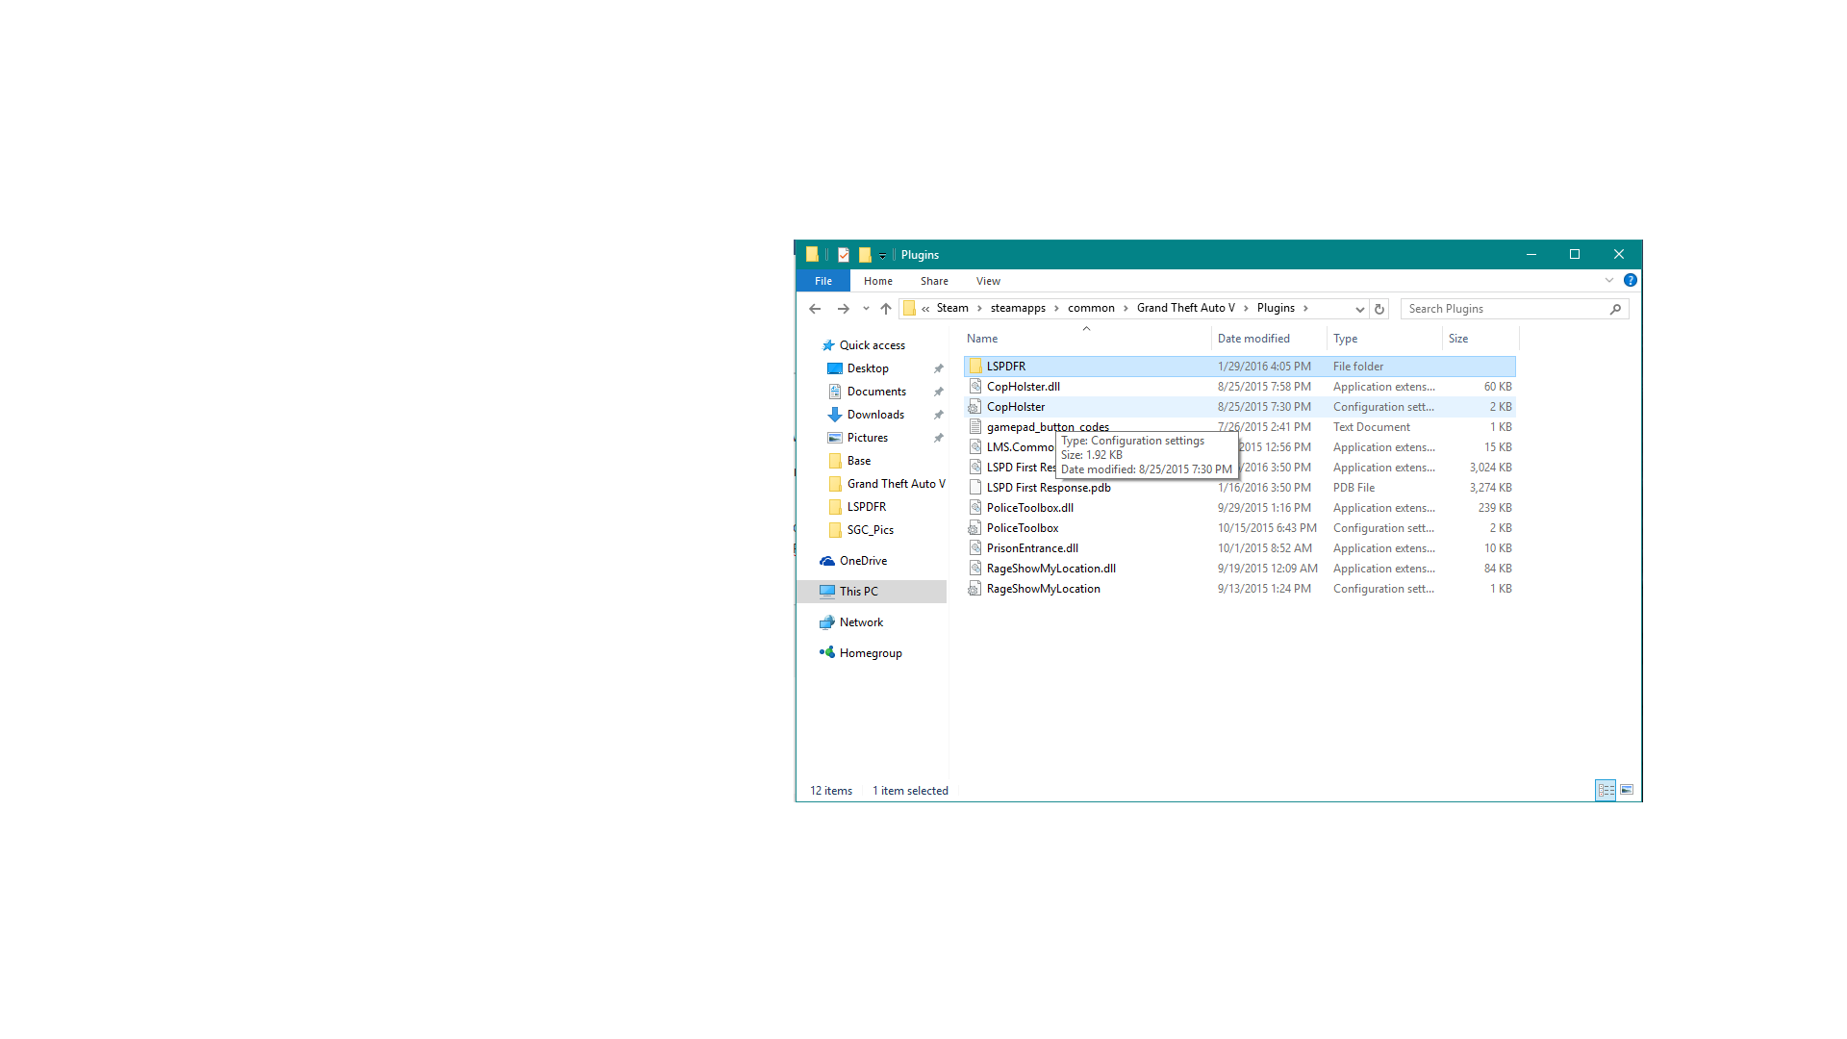Click the Forward navigation arrow

click(x=843, y=309)
